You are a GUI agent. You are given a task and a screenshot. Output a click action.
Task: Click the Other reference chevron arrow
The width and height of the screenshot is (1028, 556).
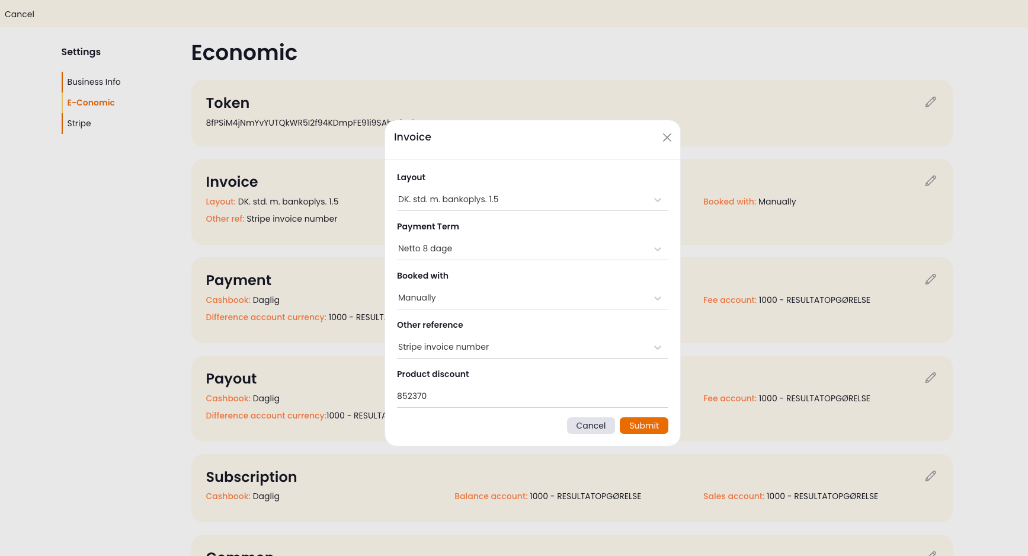(x=657, y=348)
